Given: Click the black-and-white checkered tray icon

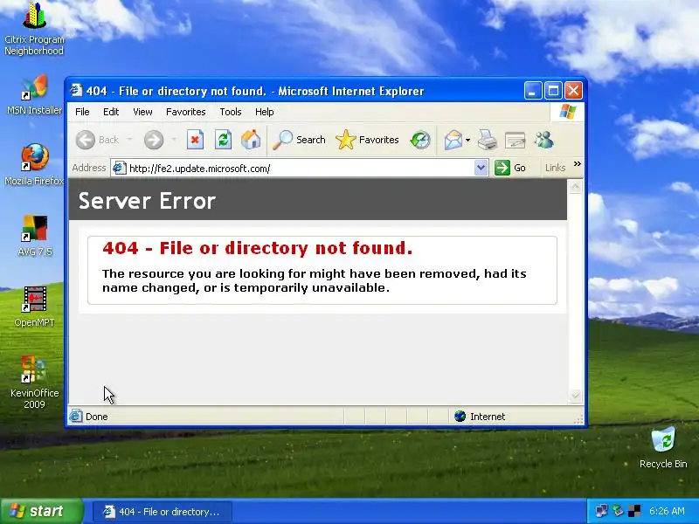Looking at the screenshot, I should [634, 511].
